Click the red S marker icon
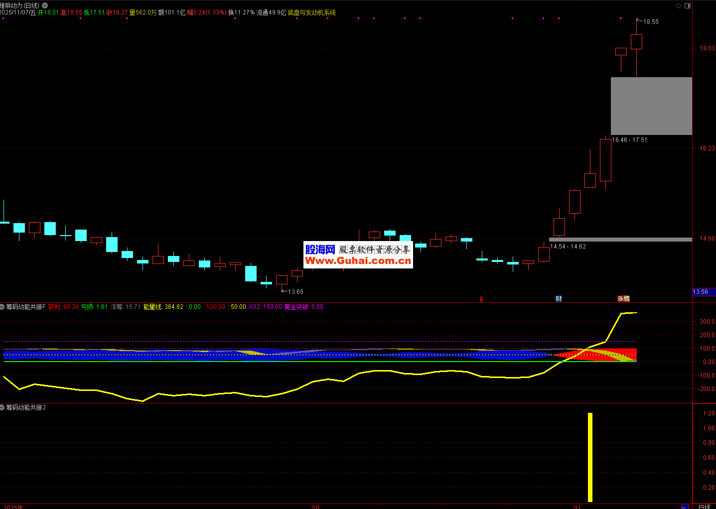 coord(481,299)
